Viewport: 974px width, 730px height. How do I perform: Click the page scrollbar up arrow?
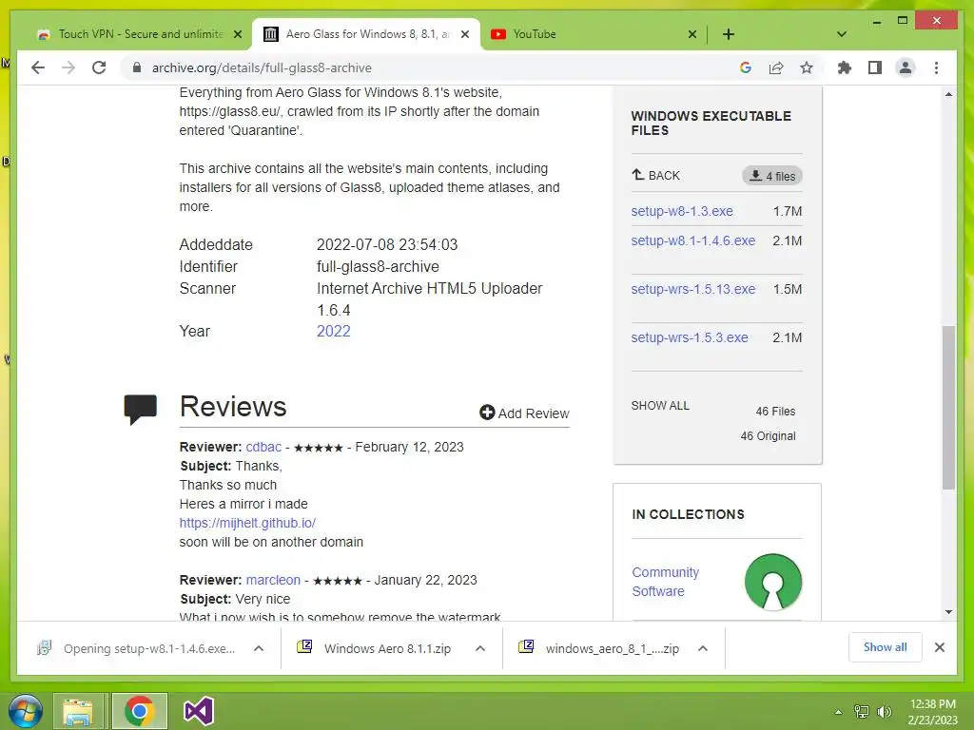(948, 94)
